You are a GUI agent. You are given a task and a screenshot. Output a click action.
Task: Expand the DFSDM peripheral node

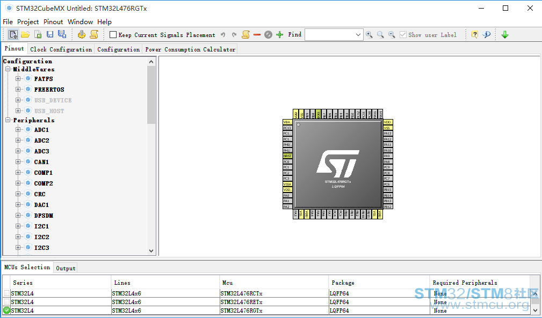[x=18, y=215]
